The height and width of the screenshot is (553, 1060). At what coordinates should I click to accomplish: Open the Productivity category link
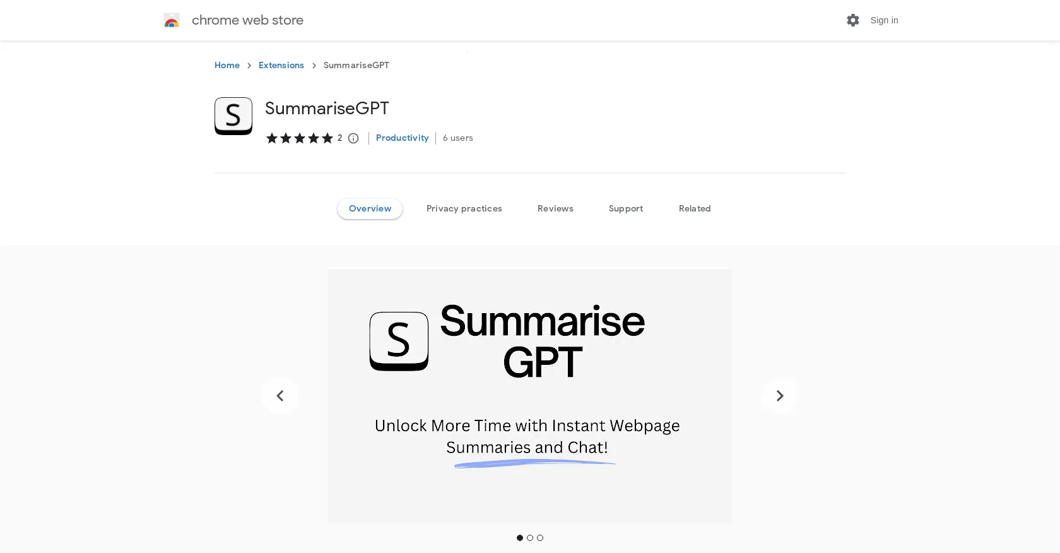click(x=402, y=138)
